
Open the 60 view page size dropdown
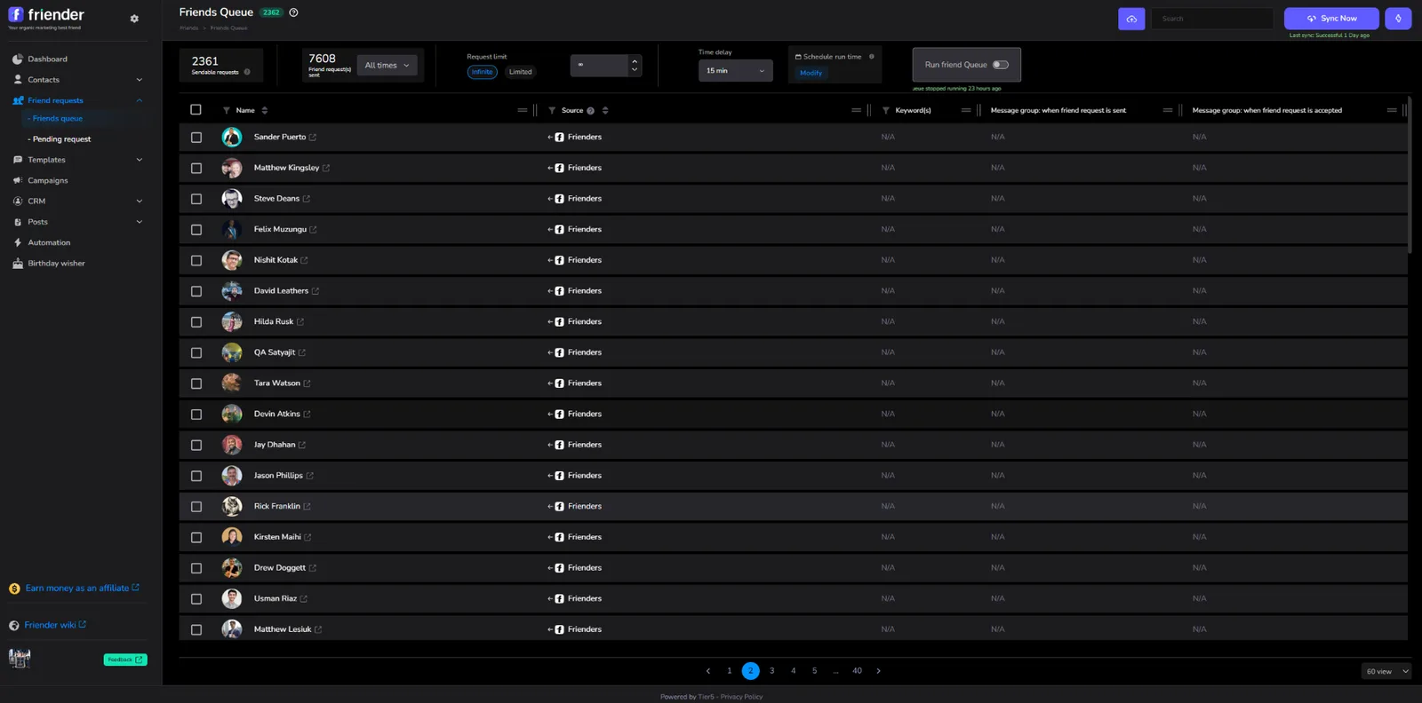click(x=1386, y=671)
